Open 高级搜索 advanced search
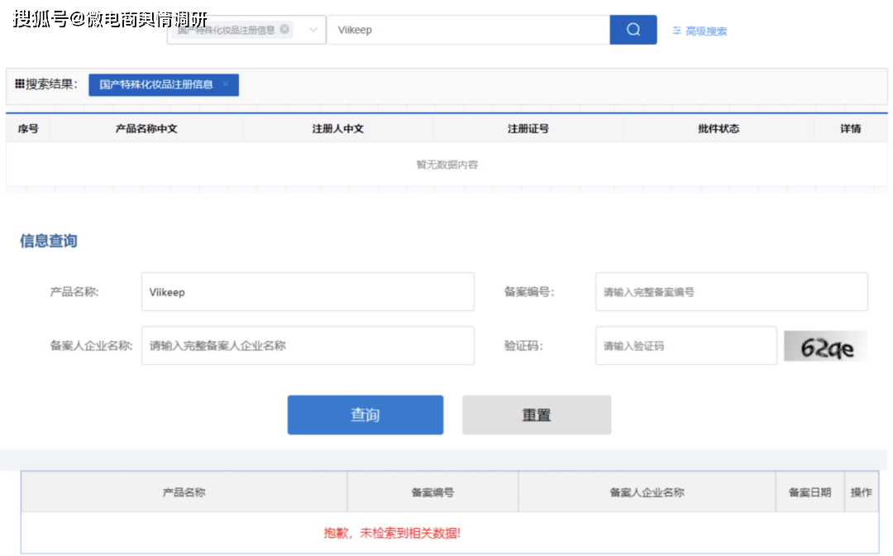 [x=705, y=31]
